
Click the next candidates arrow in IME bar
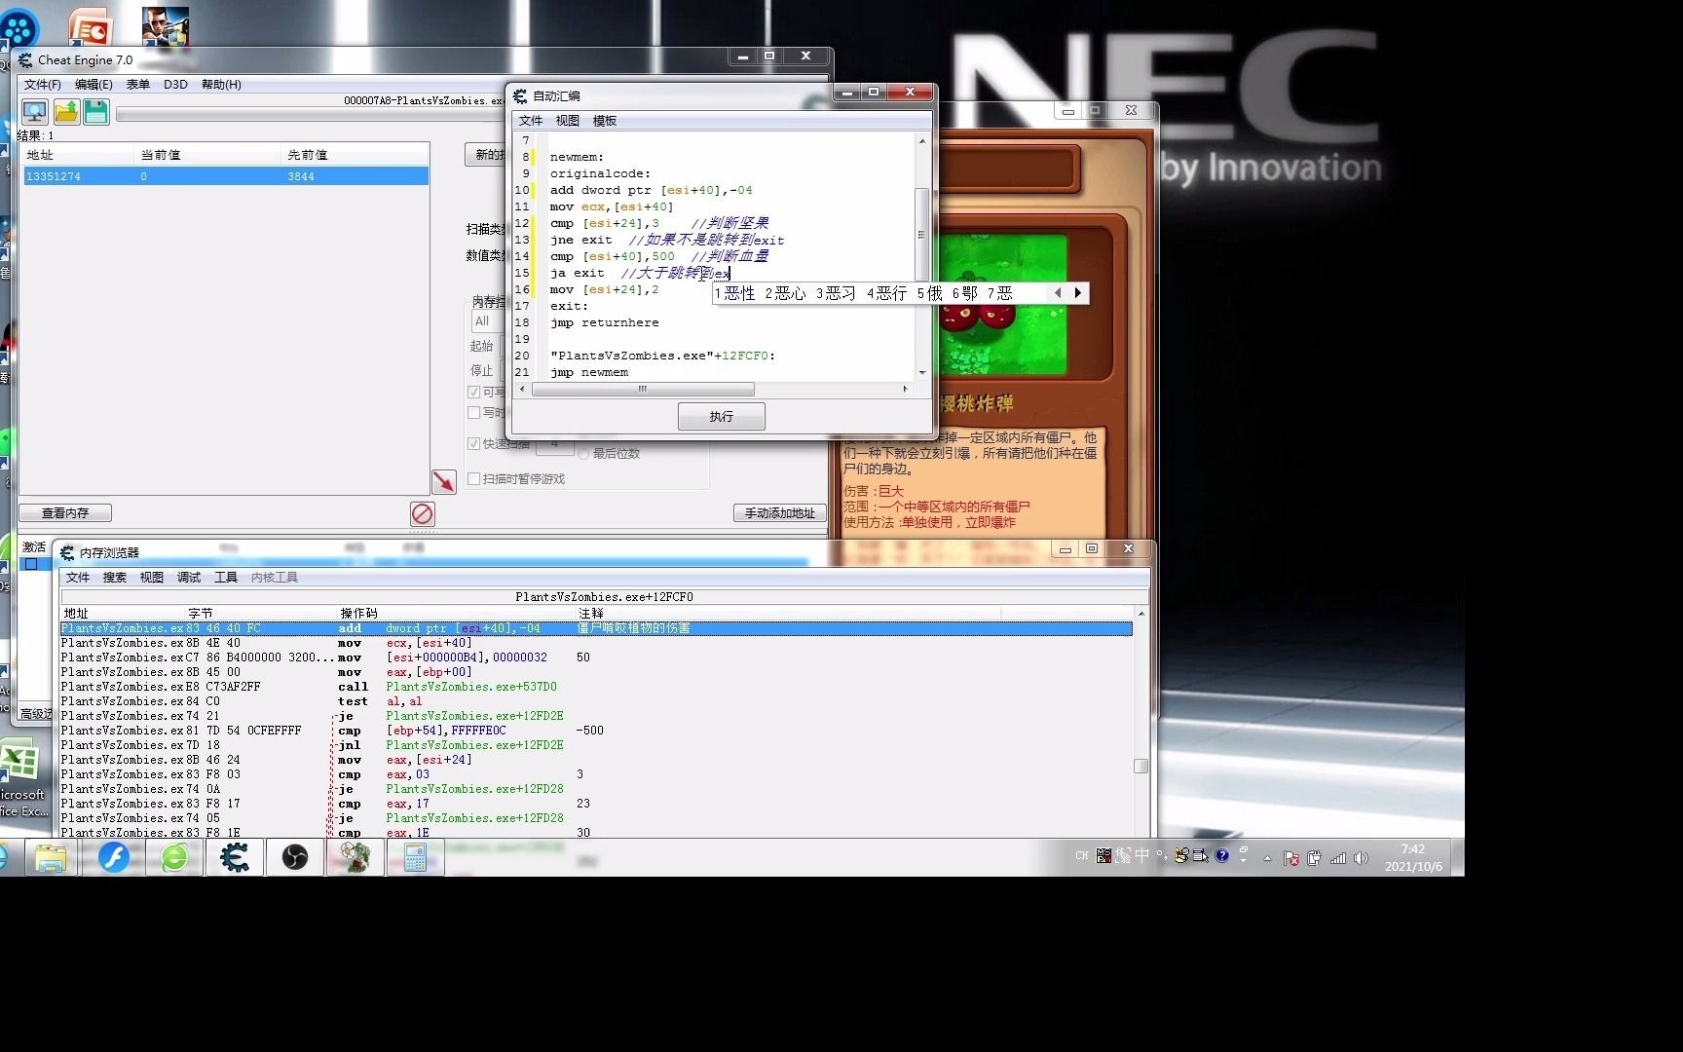coord(1077,292)
